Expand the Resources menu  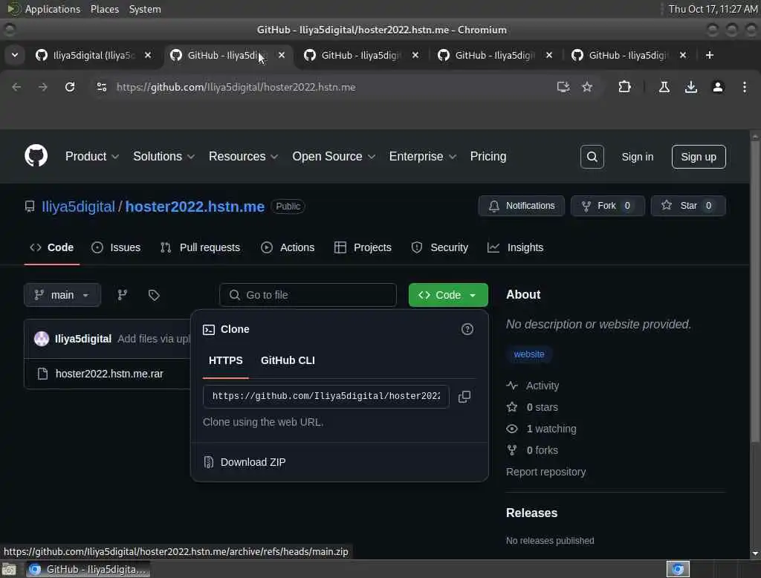(243, 157)
